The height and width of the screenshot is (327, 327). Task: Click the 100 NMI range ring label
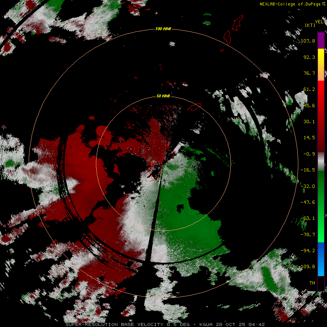(163, 29)
